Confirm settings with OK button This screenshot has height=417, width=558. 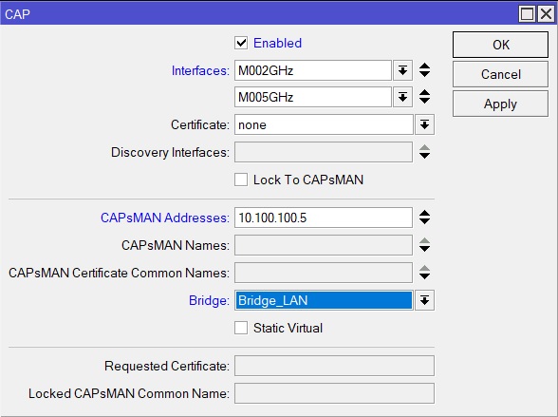point(500,45)
